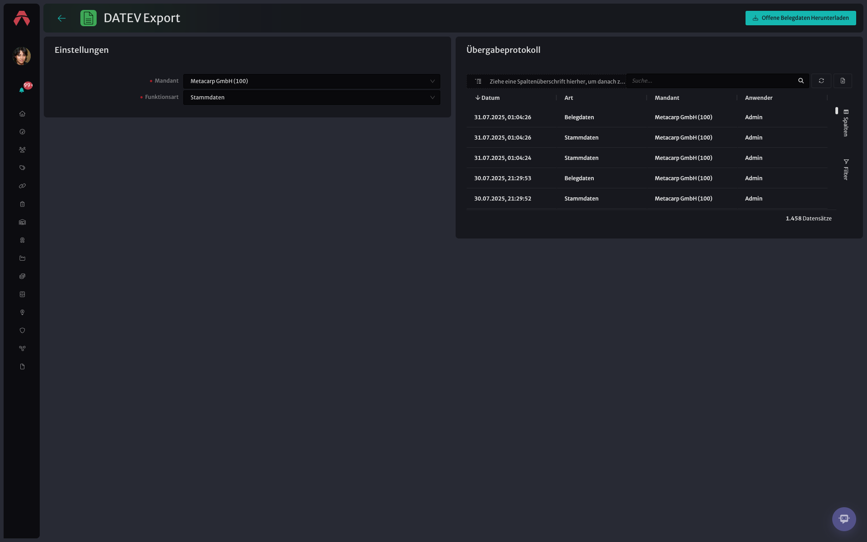Click the red app logo in sidebar
Screen dimensions: 867x542
click(22, 19)
